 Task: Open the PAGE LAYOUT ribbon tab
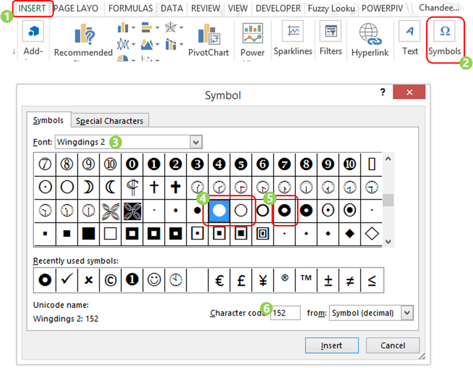(76, 9)
